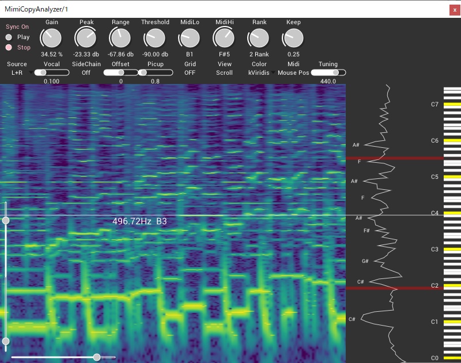Click the -67.86 db range value
The height and width of the screenshot is (363, 461).
pyautogui.click(x=120, y=54)
